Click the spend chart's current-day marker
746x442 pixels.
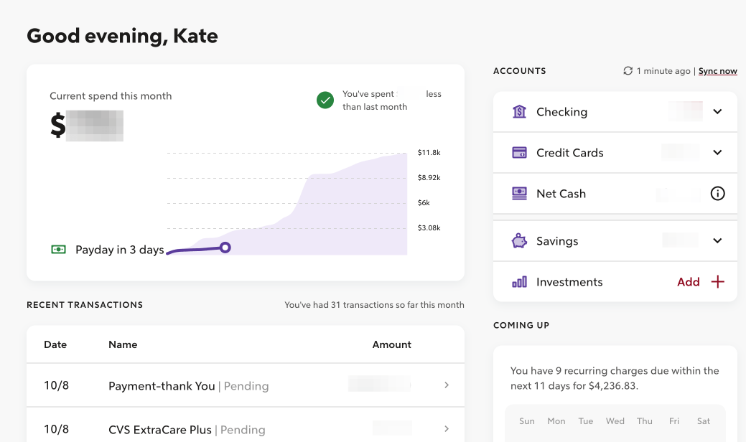(225, 248)
